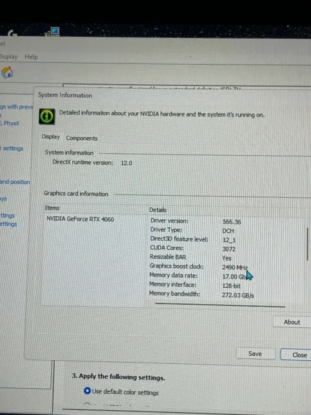This screenshot has height=415, width=311.
Task: Open the Display menu in menu bar
Action: pos(9,57)
